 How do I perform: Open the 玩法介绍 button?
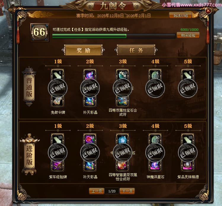181,15
